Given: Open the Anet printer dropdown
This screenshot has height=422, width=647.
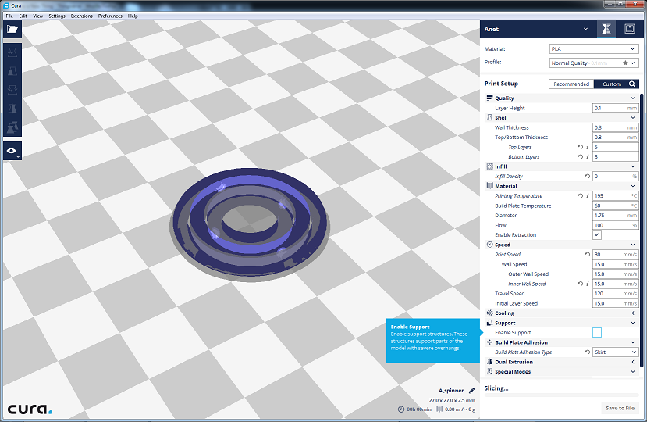Looking at the screenshot, I should coord(539,29).
